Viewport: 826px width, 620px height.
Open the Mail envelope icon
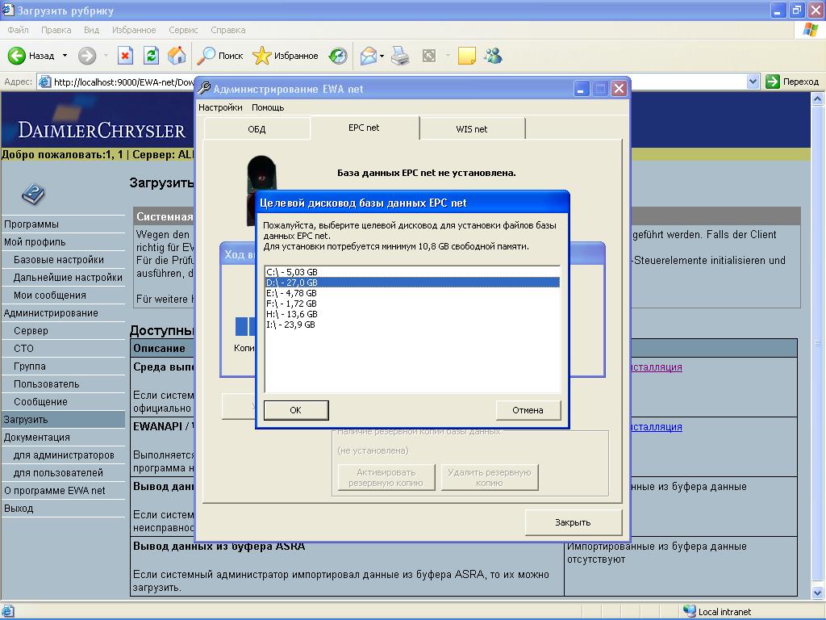coord(368,56)
